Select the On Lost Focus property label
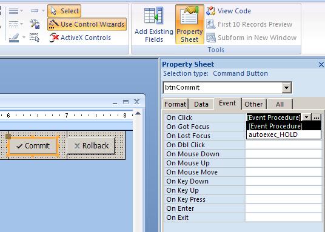 pos(188,136)
